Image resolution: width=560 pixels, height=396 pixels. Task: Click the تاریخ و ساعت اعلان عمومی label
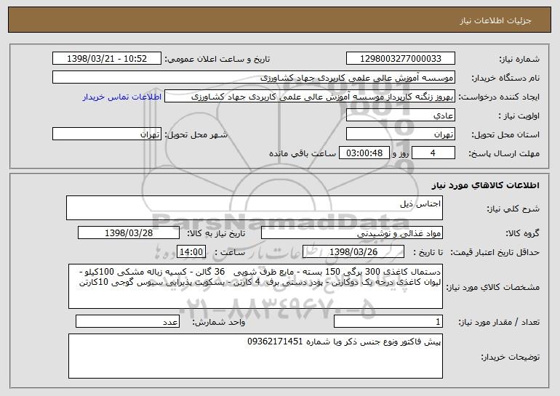[217, 60]
